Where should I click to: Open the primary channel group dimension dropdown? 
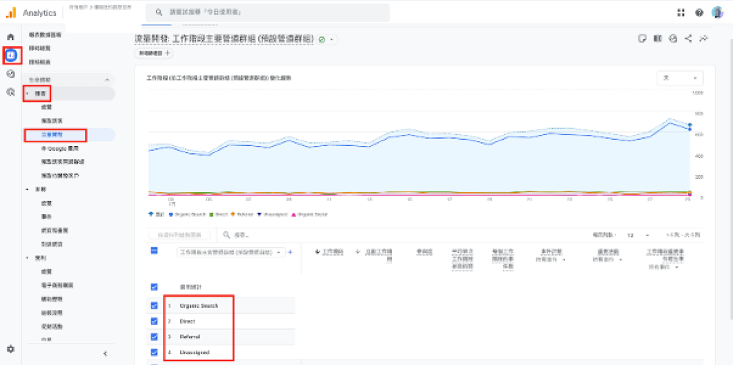coord(231,252)
